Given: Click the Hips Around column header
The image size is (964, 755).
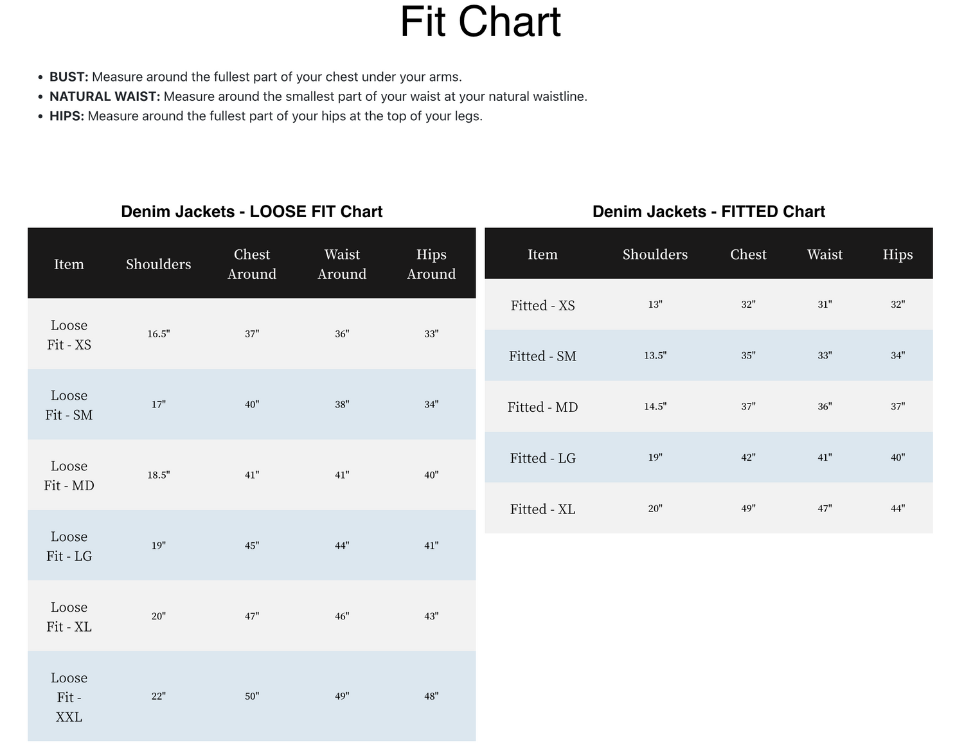Looking at the screenshot, I should point(431,264).
